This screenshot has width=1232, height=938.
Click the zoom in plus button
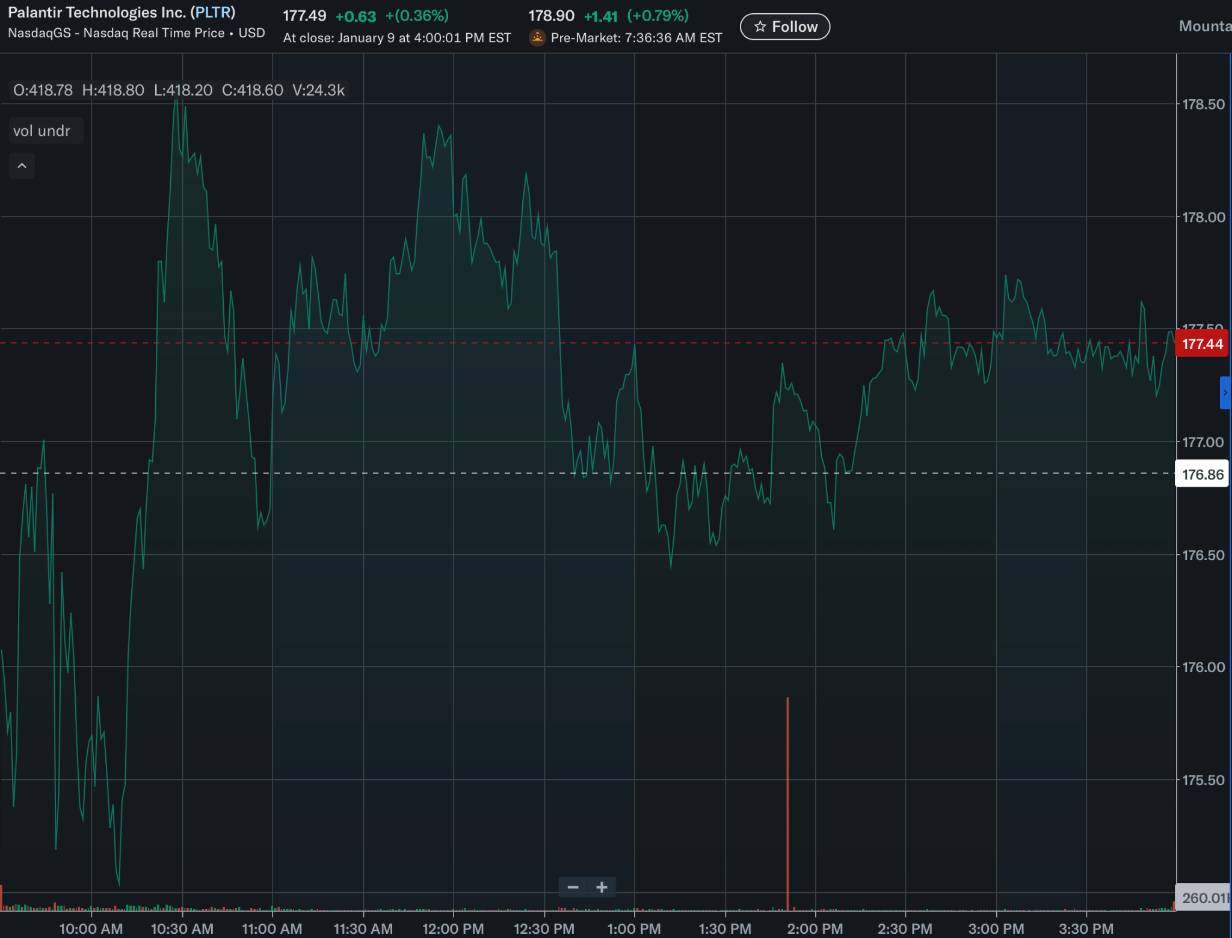(602, 887)
